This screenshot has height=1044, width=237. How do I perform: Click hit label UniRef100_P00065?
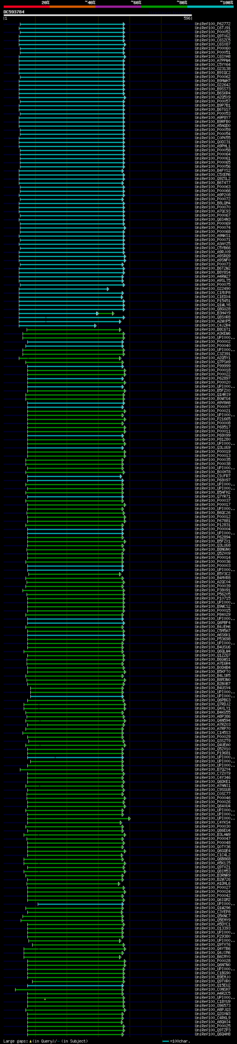click(213, 162)
